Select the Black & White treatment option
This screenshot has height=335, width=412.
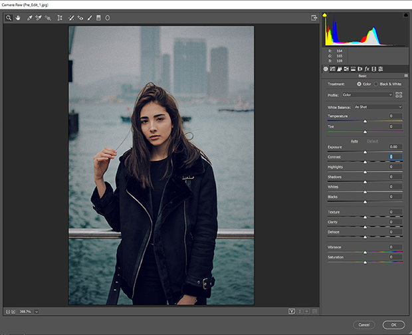tap(375, 84)
